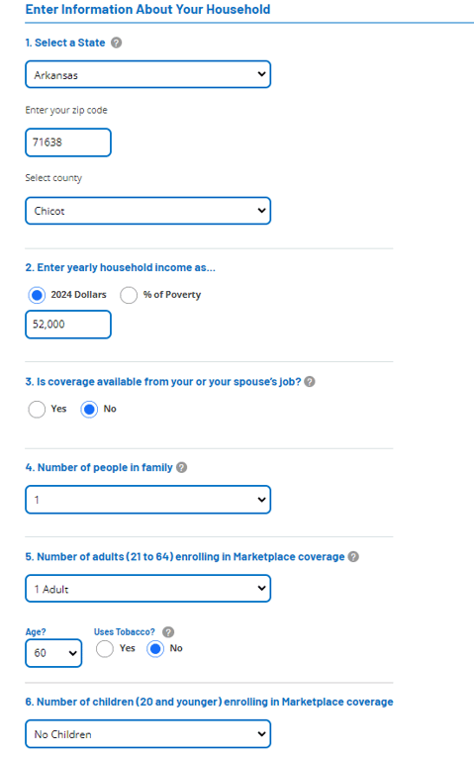Open help icon for job coverage question

[x=310, y=381]
